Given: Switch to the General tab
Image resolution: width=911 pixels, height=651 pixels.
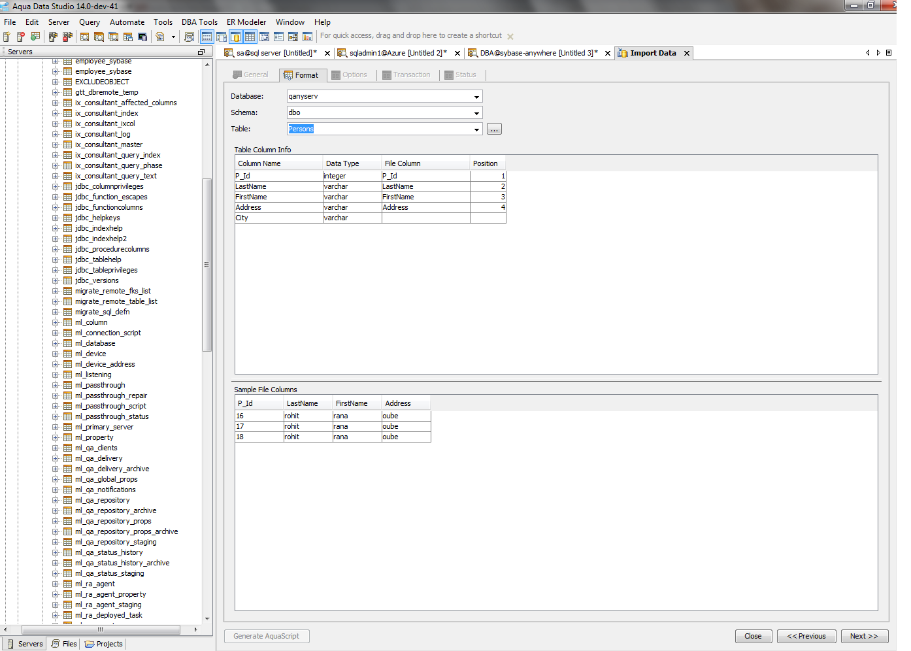Looking at the screenshot, I should point(250,75).
